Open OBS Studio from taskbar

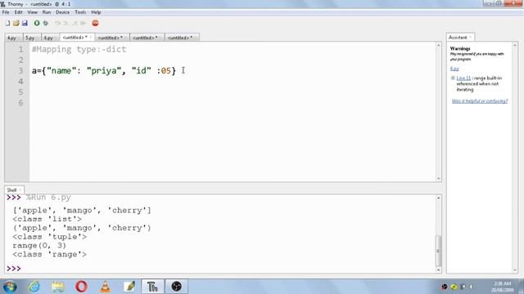(177, 287)
